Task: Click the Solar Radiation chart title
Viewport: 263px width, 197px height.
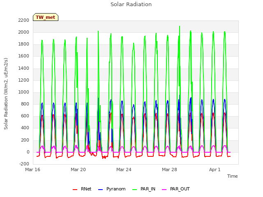Action: point(131,5)
